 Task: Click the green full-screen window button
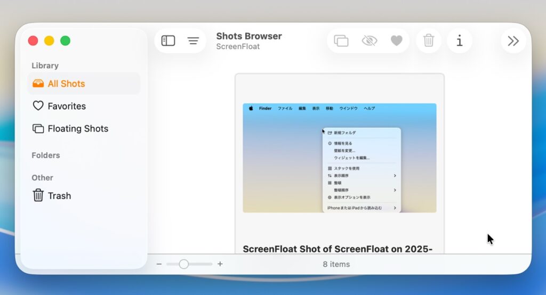click(65, 41)
